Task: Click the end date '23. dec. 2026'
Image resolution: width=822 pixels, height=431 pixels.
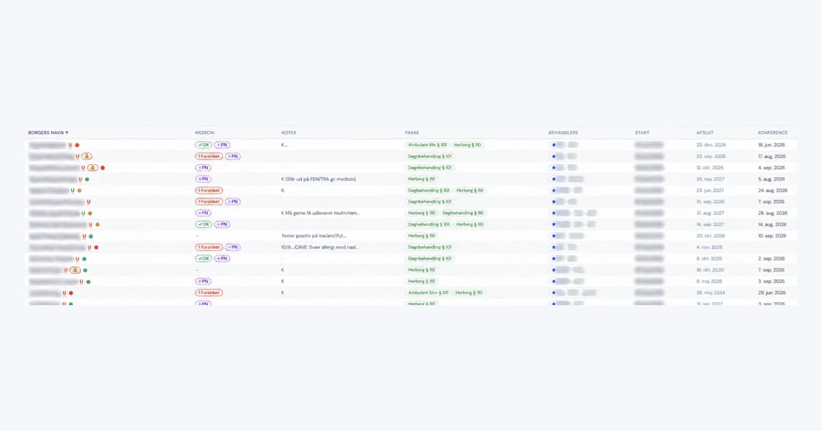Action: click(x=711, y=145)
